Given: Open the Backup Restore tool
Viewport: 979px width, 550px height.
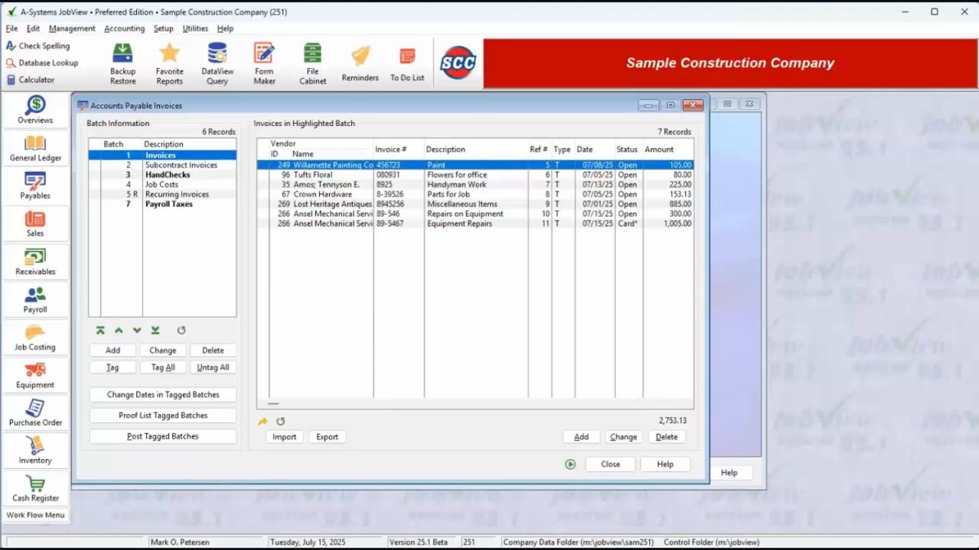Looking at the screenshot, I should (123, 63).
